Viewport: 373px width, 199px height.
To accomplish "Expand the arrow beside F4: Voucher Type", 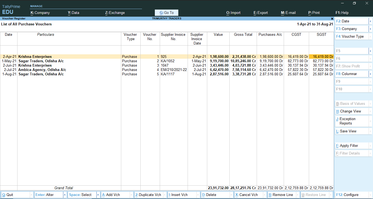I will (371, 36).
